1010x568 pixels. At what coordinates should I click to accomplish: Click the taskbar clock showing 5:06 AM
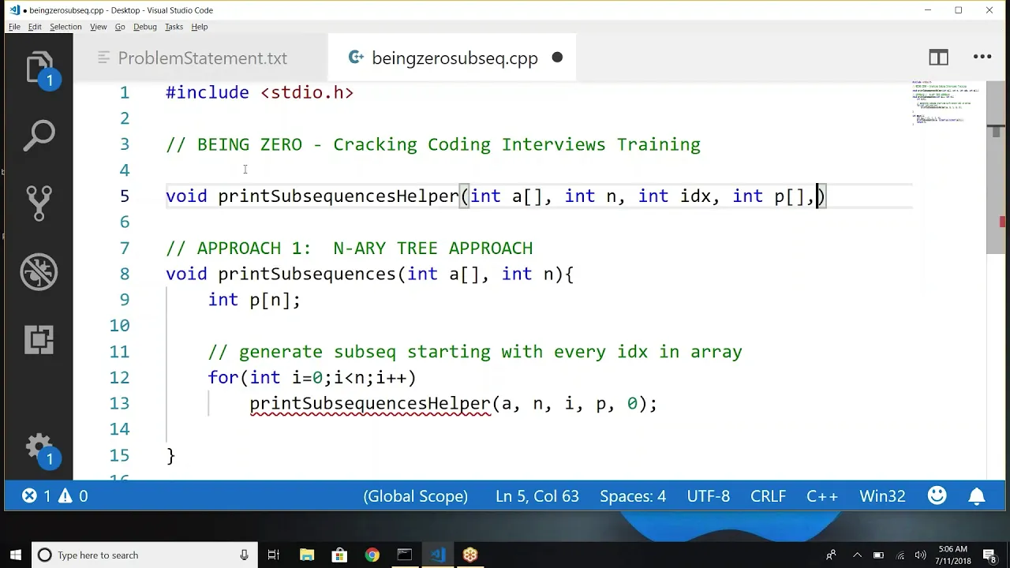tap(952, 555)
